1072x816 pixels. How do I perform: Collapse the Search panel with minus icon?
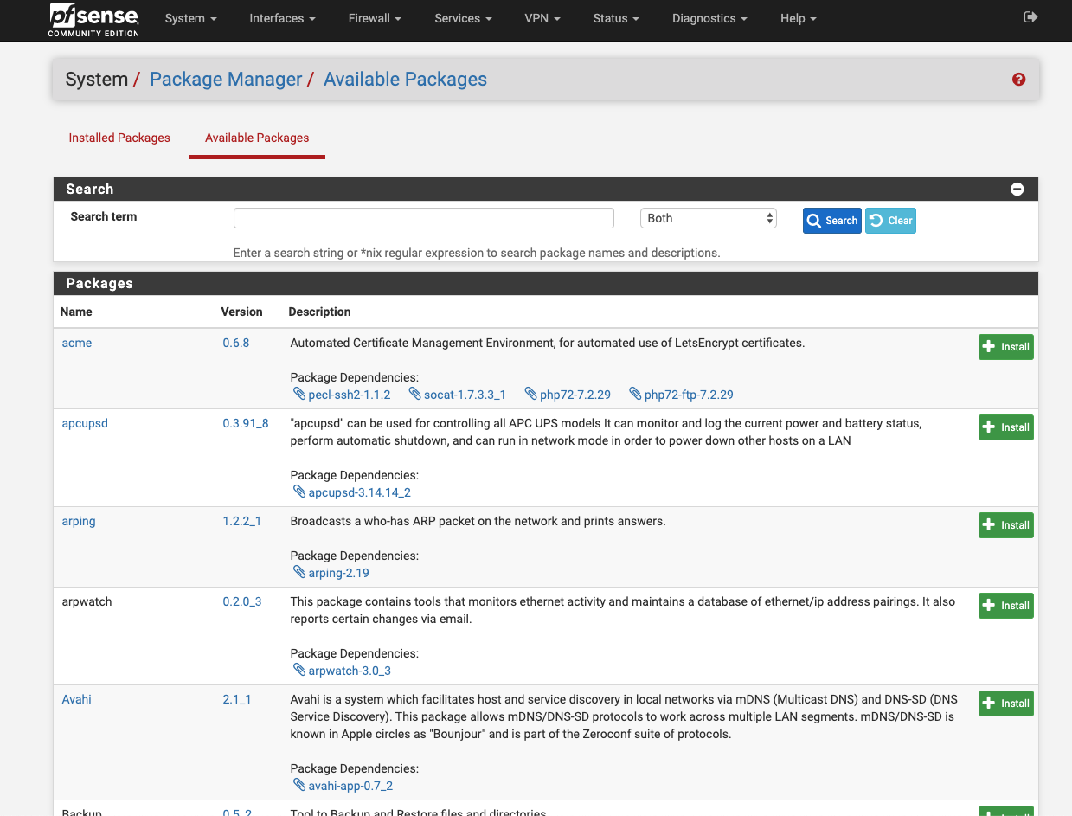tap(1017, 189)
